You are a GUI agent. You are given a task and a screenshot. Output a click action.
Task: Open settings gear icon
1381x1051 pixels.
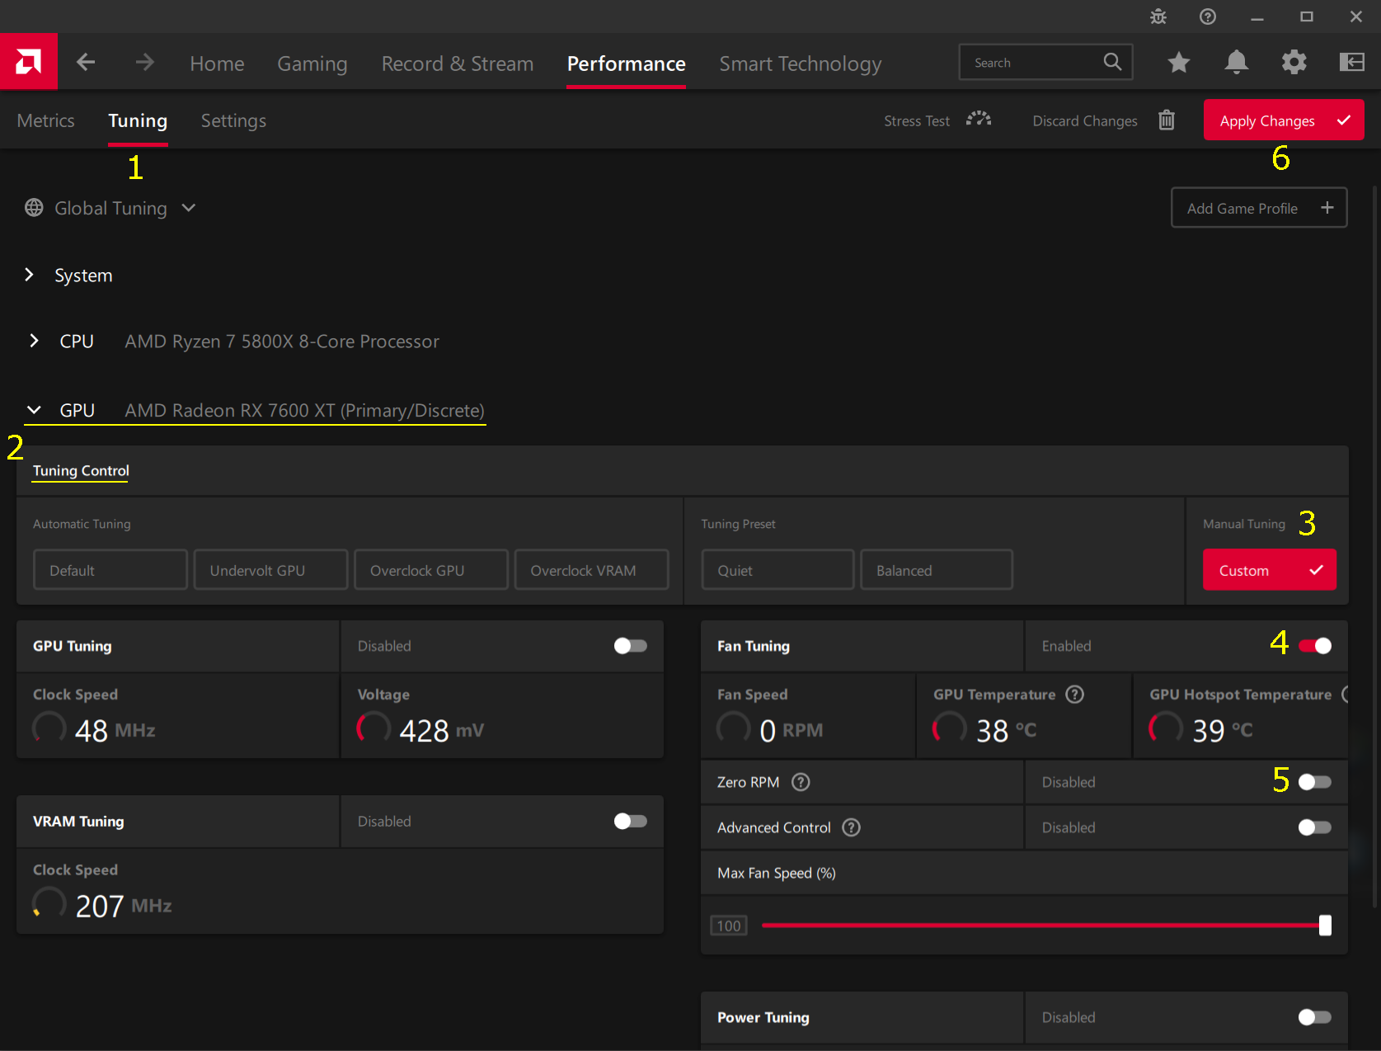pyautogui.click(x=1294, y=62)
